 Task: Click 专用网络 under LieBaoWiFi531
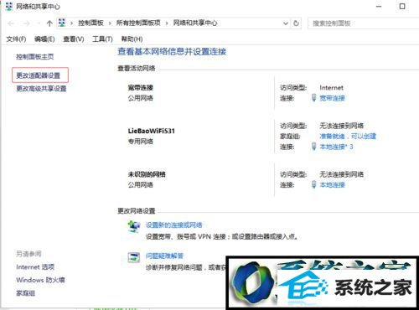click(140, 142)
